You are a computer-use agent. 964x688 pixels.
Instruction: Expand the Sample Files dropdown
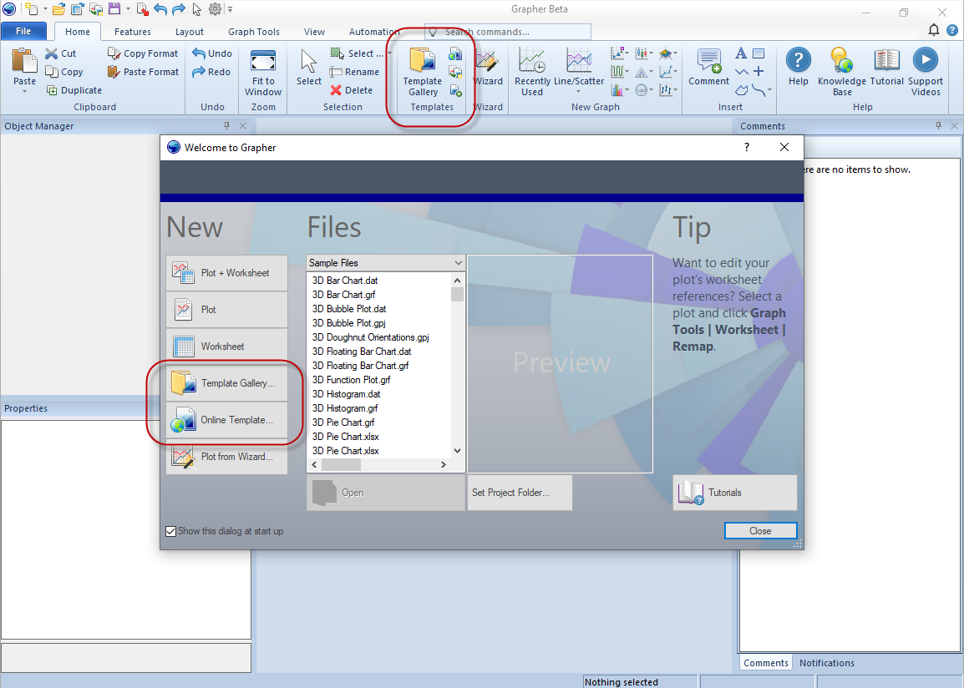458,263
